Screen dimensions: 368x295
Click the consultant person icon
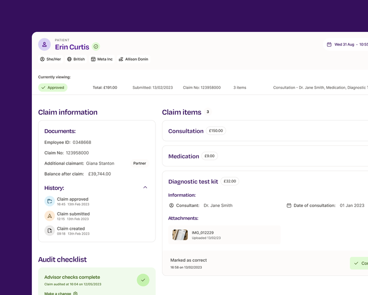tap(171, 206)
